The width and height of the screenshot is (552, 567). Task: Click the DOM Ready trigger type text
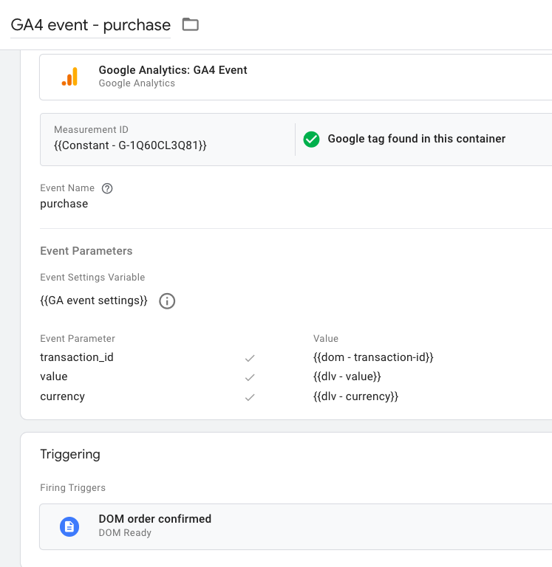pyautogui.click(x=125, y=533)
